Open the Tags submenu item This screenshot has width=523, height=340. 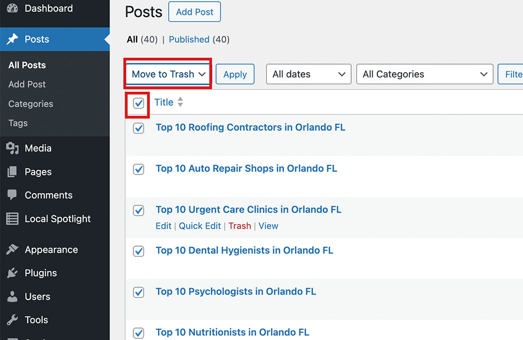(x=18, y=123)
